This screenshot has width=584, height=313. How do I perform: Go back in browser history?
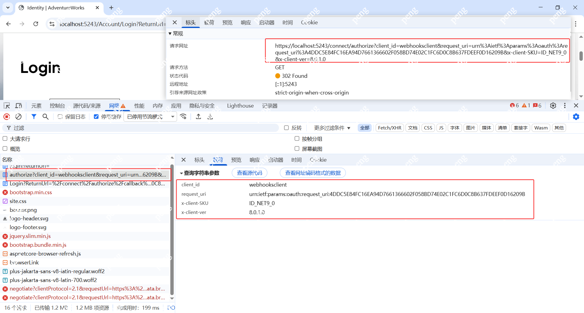coord(9,24)
